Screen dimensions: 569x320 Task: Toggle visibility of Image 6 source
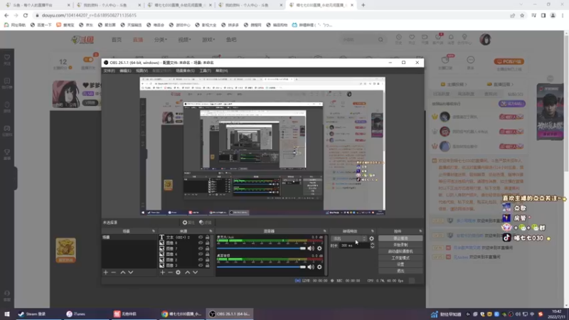[201, 254]
